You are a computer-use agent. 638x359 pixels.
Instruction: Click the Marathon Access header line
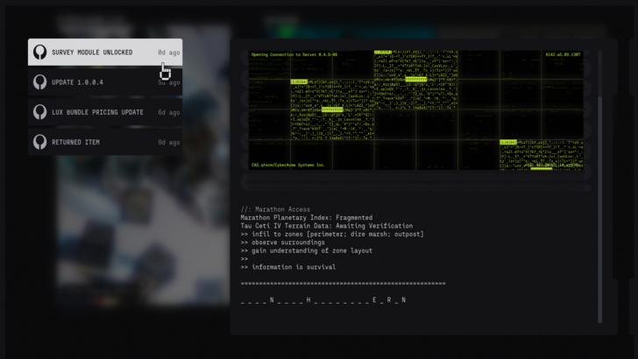pos(275,209)
